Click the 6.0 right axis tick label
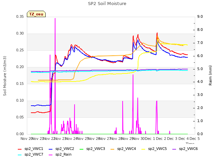This screenshot has width=215, height=161. coord(200,56)
